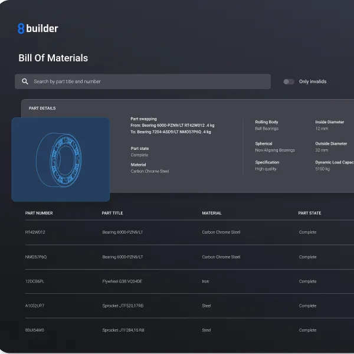Click the '12 mm' inside diameter value
Viewport: 354px width, 354px height.
(x=322, y=129)
